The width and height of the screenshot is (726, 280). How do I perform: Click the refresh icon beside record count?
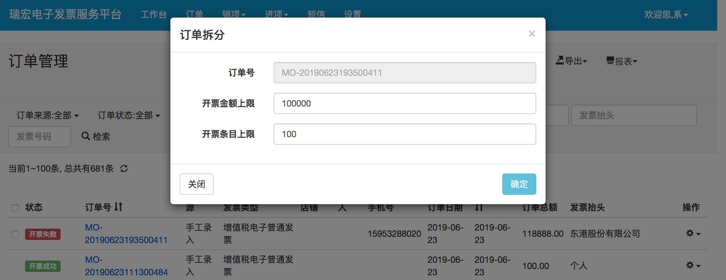point(124,169)
